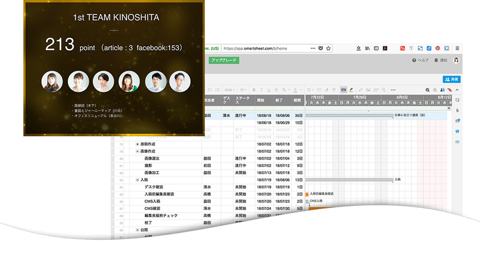This screenshot has height=253, width=480.
Task: Apply italic formatting in toolbar
Action: (261, 90)
